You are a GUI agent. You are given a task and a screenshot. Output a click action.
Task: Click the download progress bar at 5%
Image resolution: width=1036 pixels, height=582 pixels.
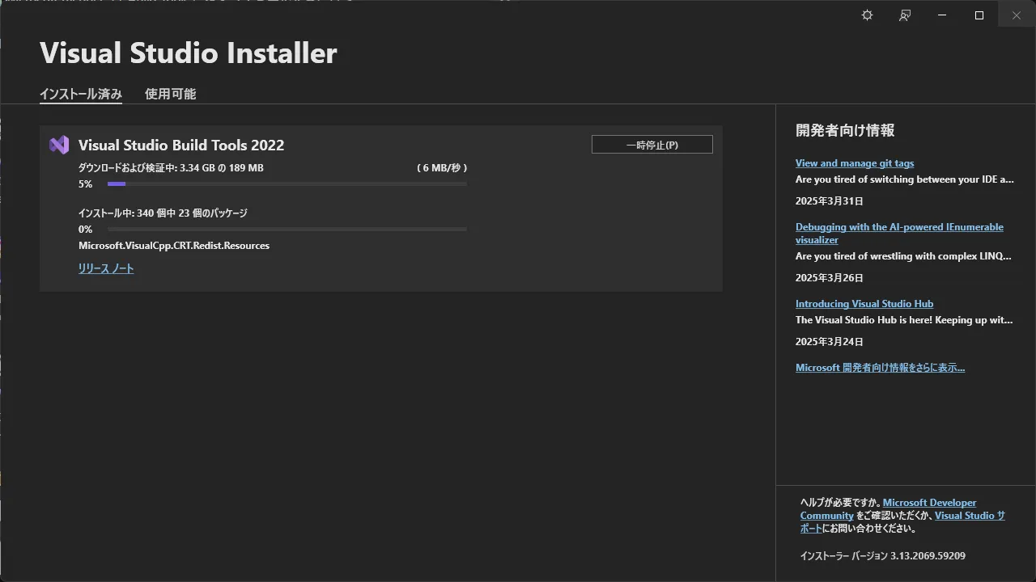click(287, 184)
